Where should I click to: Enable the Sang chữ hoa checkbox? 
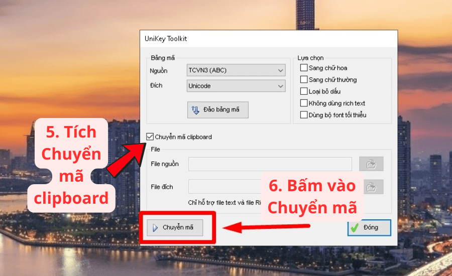(x=304, y=68)
